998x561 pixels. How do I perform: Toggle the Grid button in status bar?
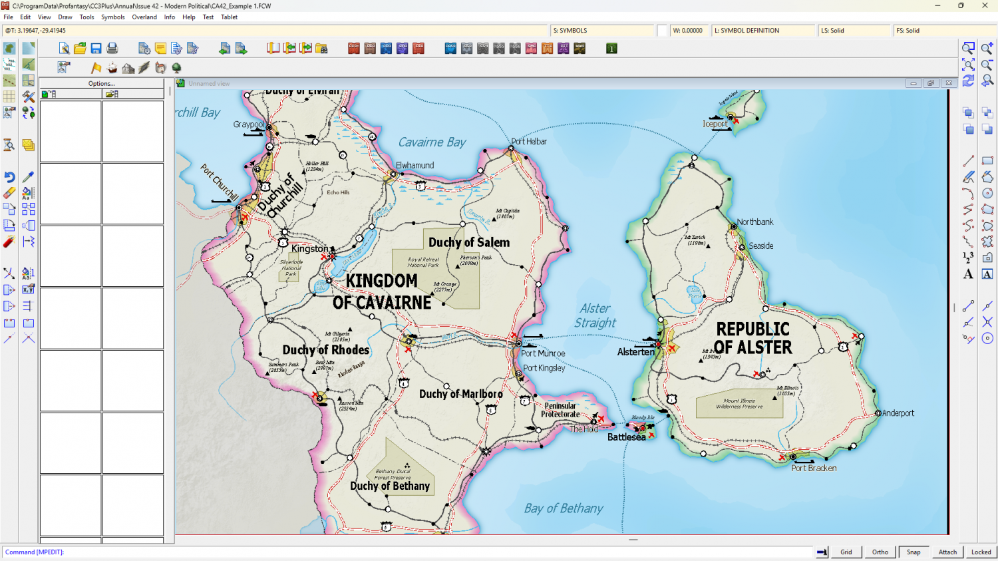(846, 552)
